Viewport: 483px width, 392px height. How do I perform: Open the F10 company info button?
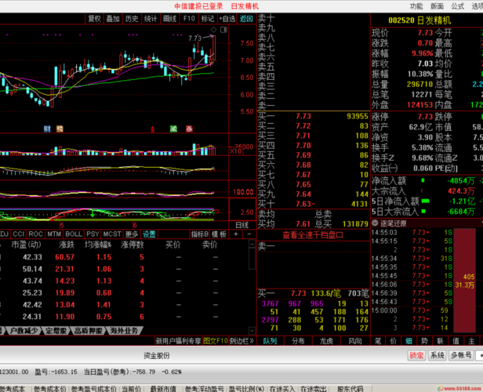pyautogui.click(x=189, y=18)
